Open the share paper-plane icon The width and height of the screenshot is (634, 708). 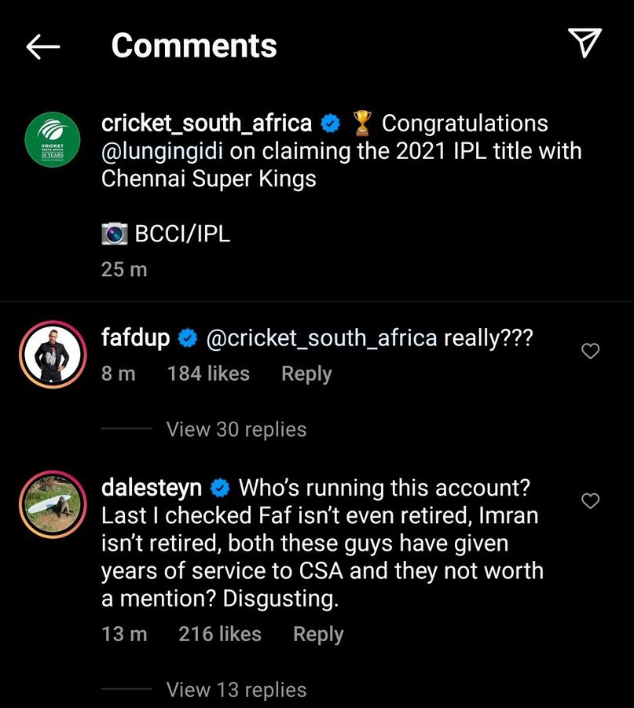585,44
